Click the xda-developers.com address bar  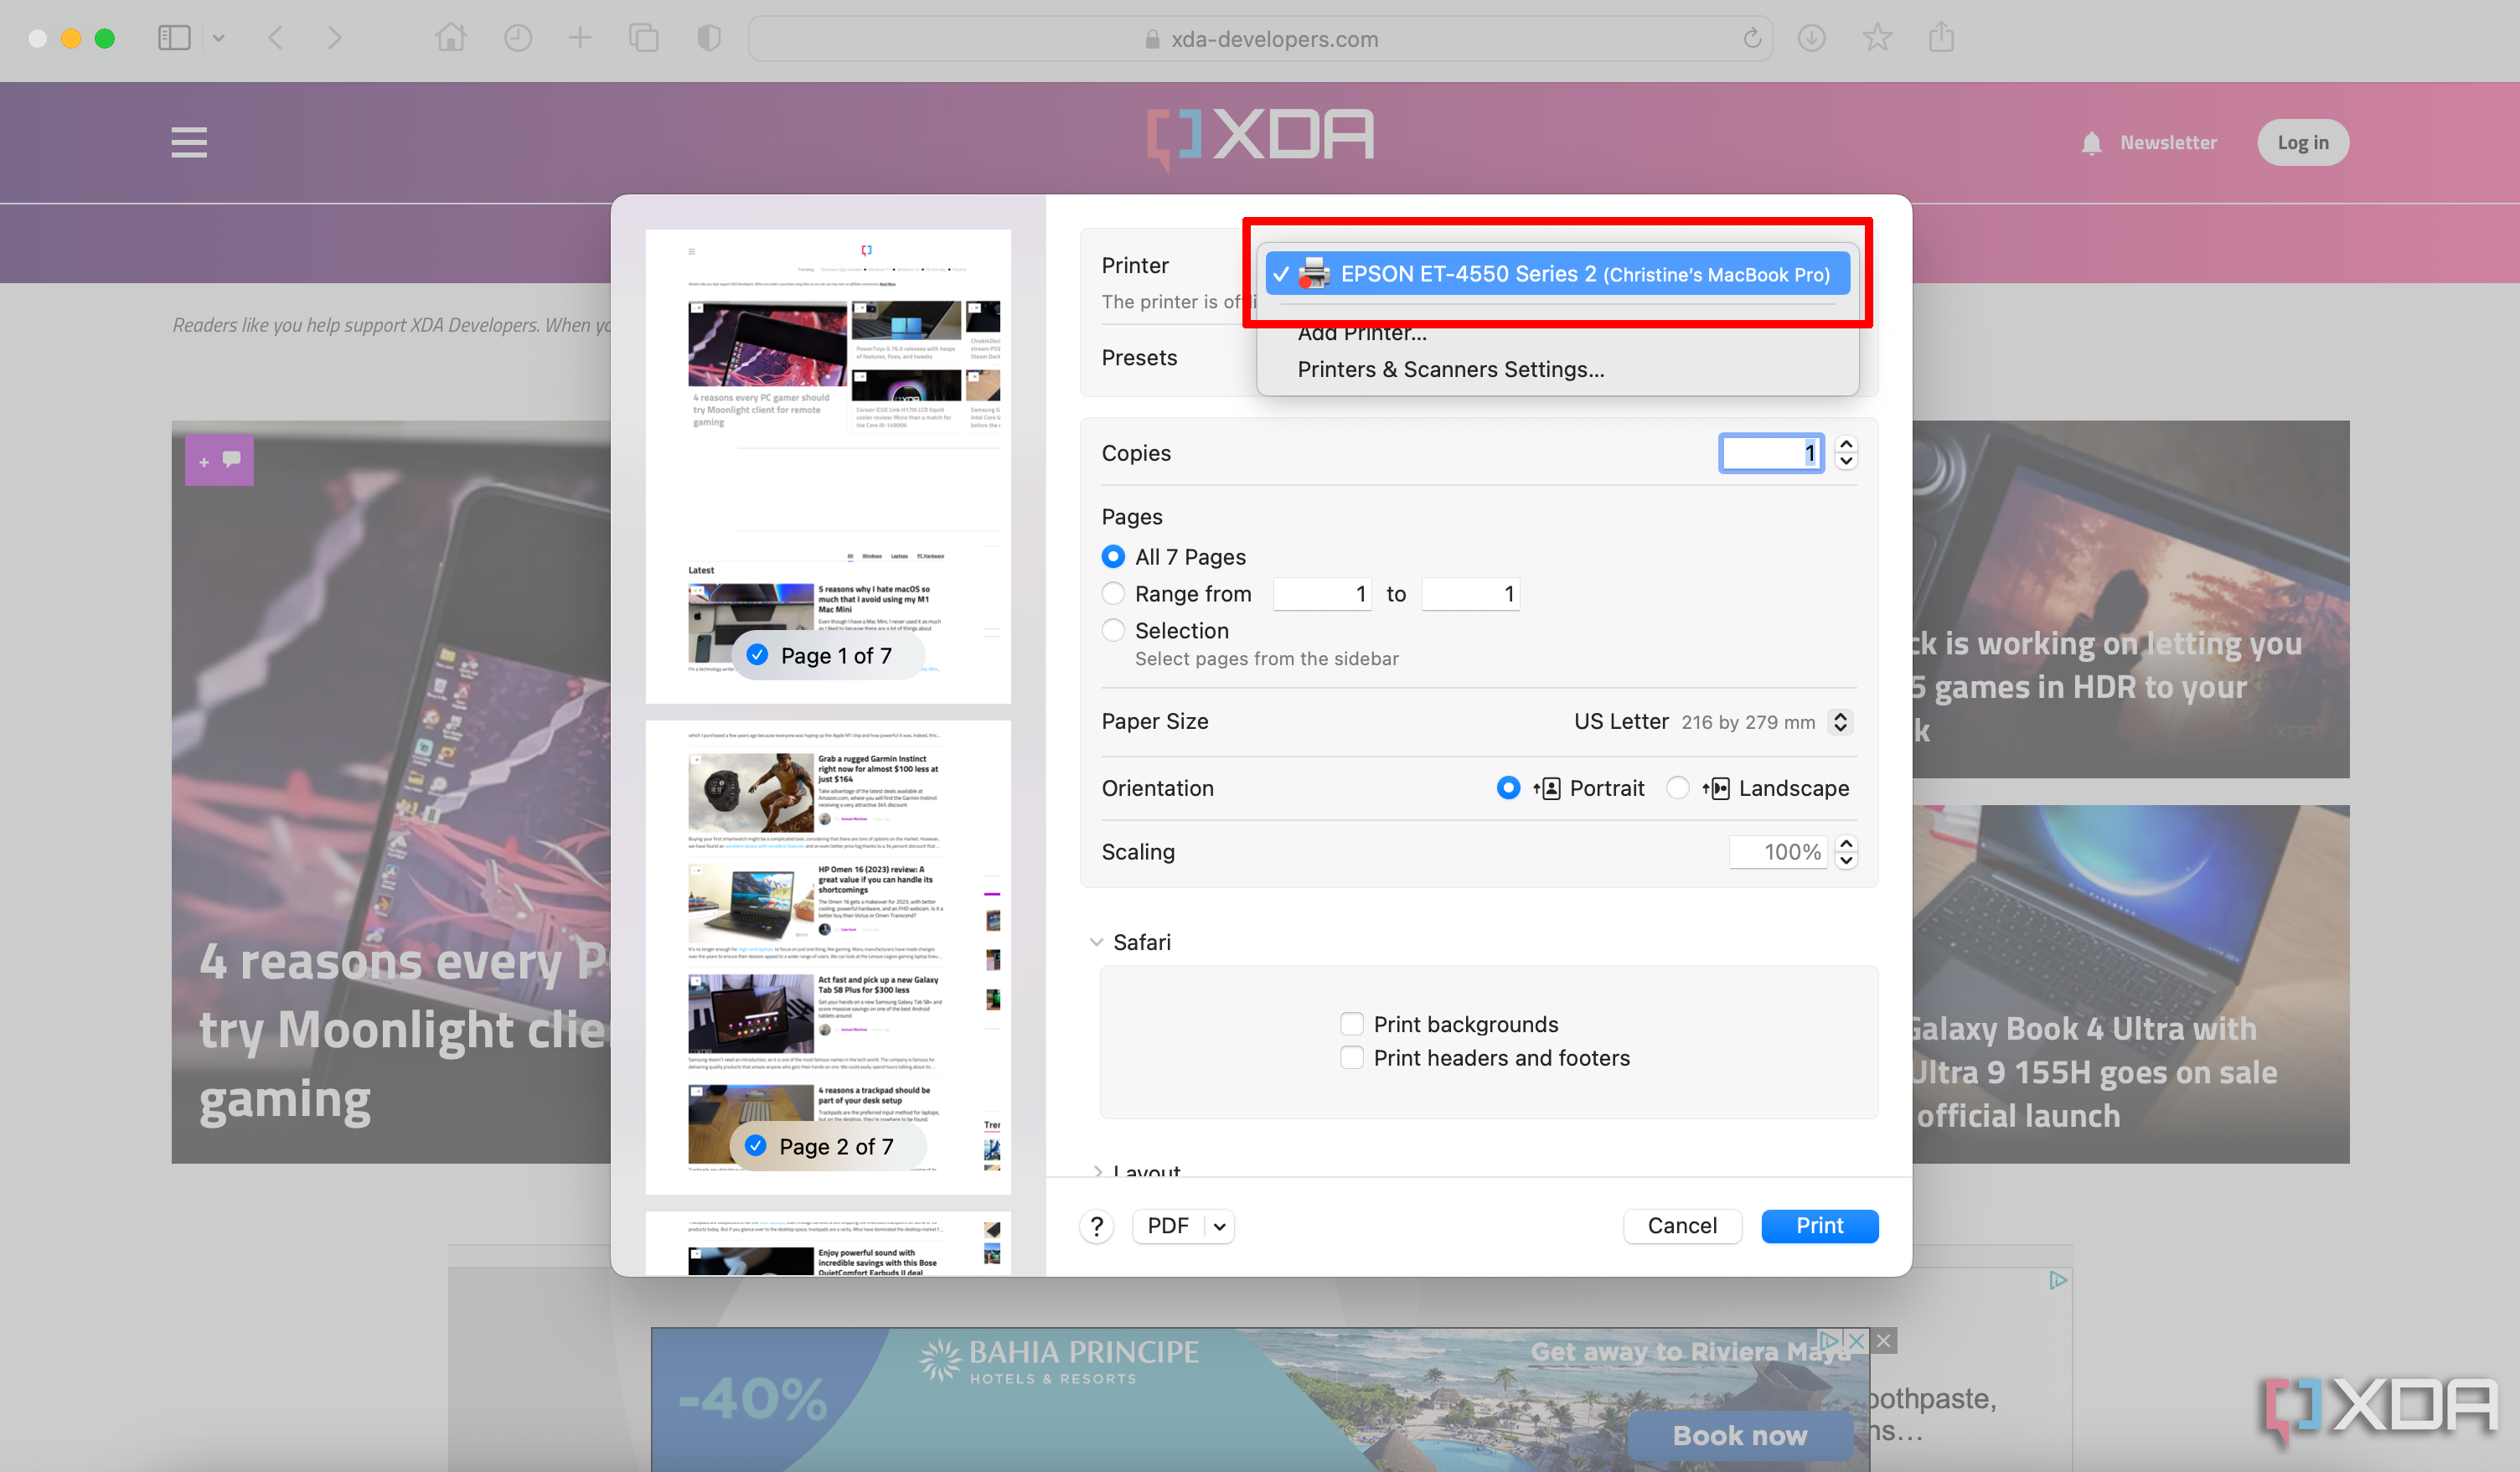tap(1260, 39)
